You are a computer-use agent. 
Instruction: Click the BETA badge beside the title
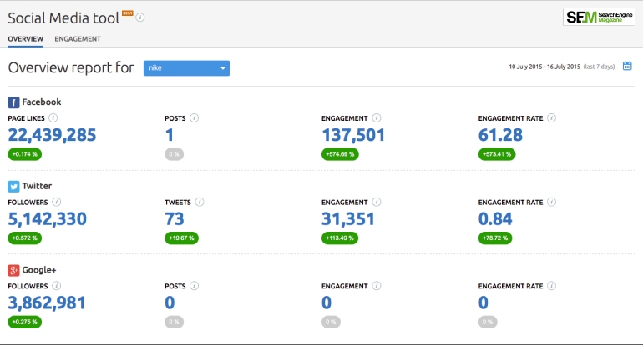tap(128, 13)
